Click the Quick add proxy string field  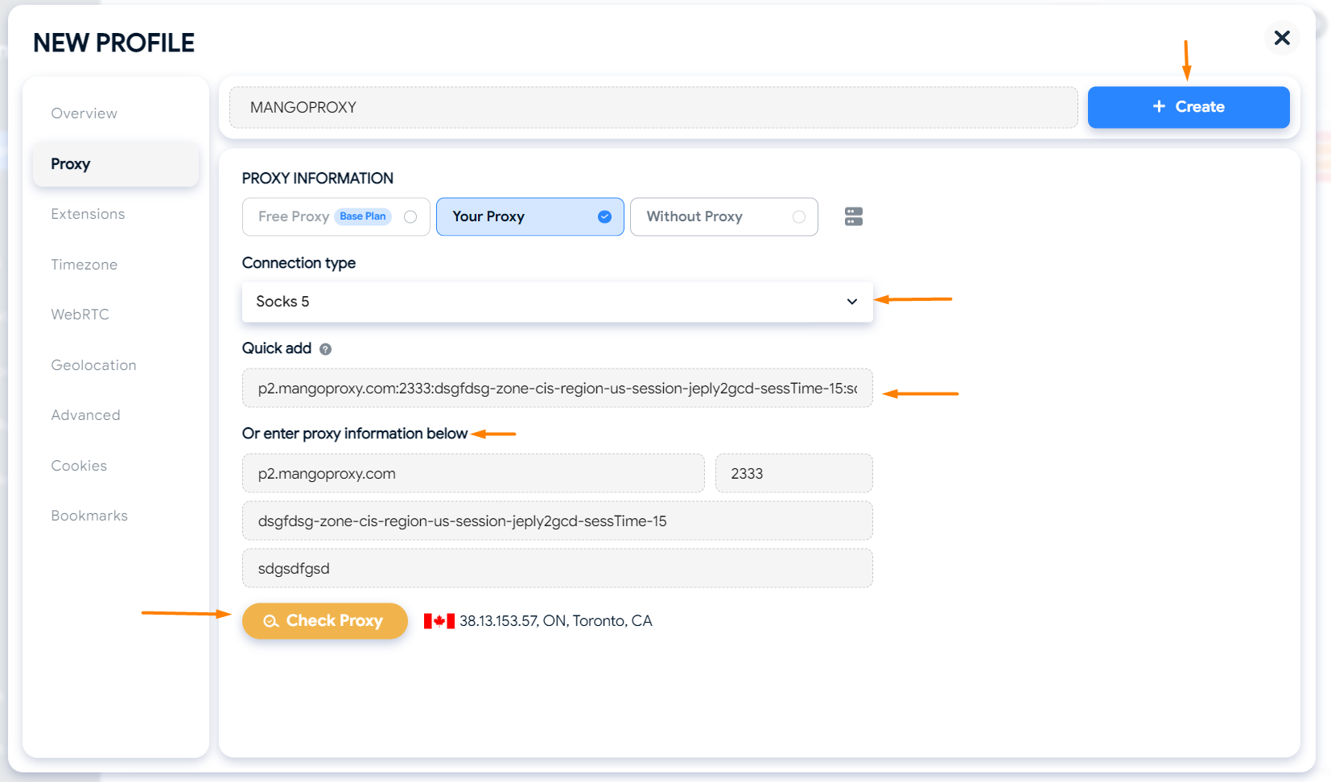(557, 388)
